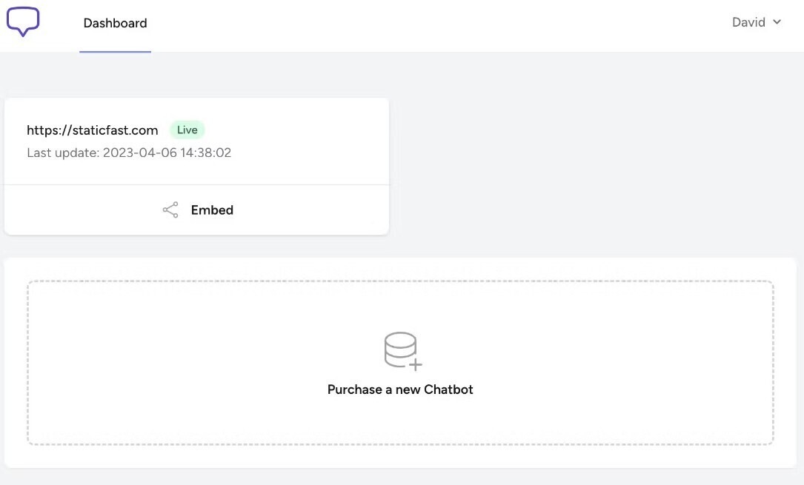
Task: Open the Dashboard tab
Action: point(116,23)
